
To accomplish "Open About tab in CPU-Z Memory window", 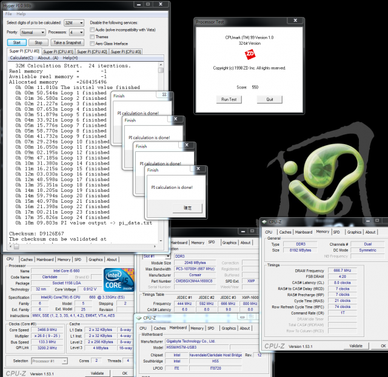I will pyautogui.click(x=370, y=232).
